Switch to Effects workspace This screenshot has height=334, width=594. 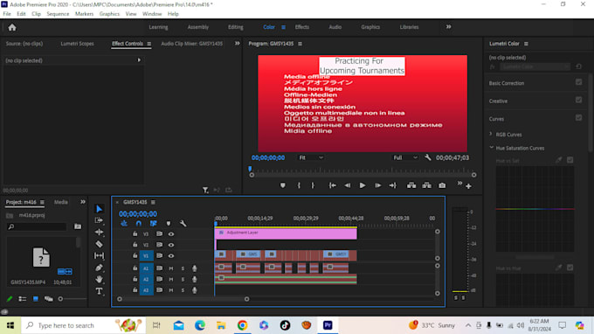pos(302,27)
